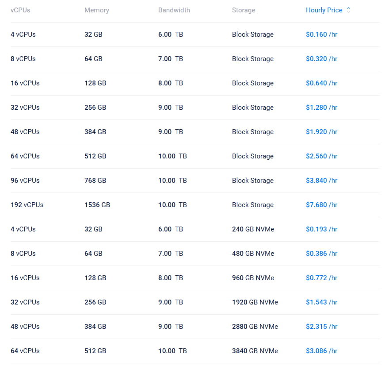This screenshot has height=366, width=385.
Task: Click the sort arrows icon beside Hourly Price
Action: point(348,10)
